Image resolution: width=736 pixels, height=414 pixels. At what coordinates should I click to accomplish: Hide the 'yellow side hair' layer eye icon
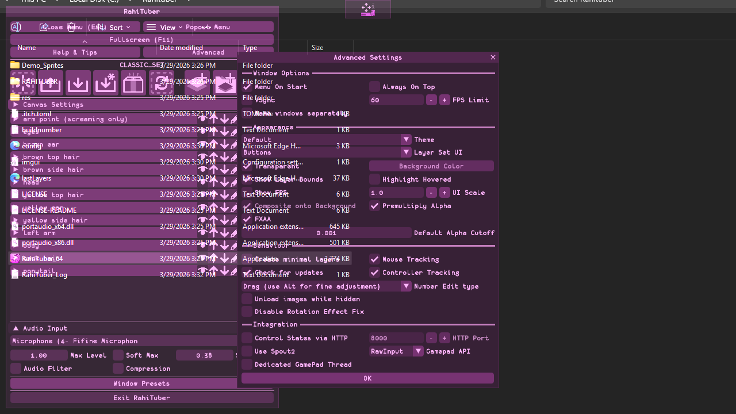(x=202, y=220)
